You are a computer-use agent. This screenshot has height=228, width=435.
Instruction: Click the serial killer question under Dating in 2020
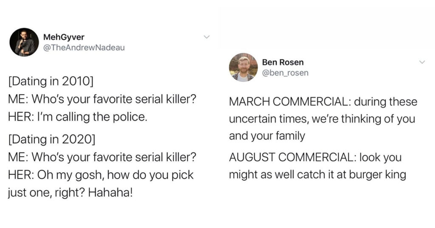tap(102, 157)
